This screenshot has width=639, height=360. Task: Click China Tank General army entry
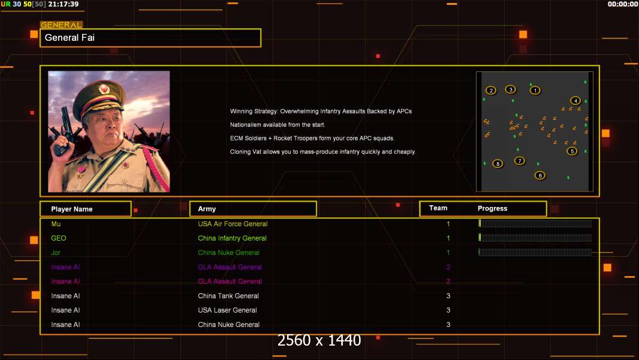pos(228,296)
